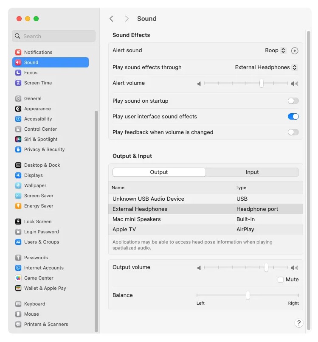Select the Displays icon in sidebar
Image resolution: width=318 pixels, height=342 pixels.
click(18, 175)
